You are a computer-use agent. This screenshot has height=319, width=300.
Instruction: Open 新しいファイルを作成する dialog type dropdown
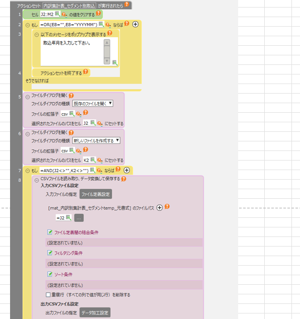pos(96,140)
